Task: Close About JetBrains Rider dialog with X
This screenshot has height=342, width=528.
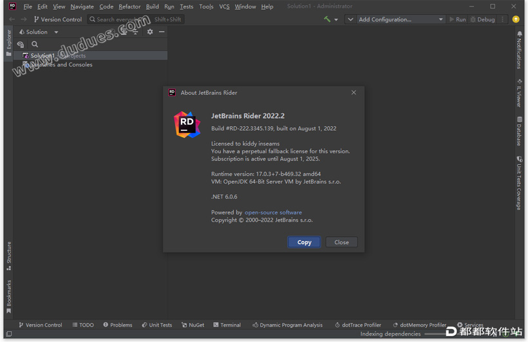Action: 354,92
